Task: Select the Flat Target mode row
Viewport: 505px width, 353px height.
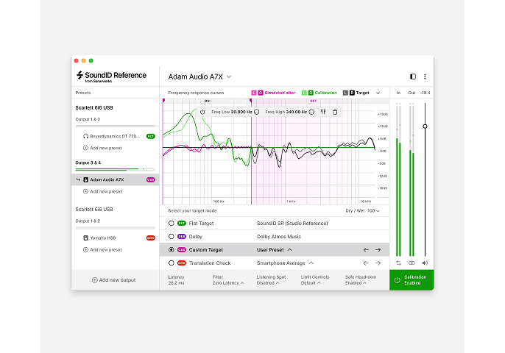Action: (x=275, y=223)
